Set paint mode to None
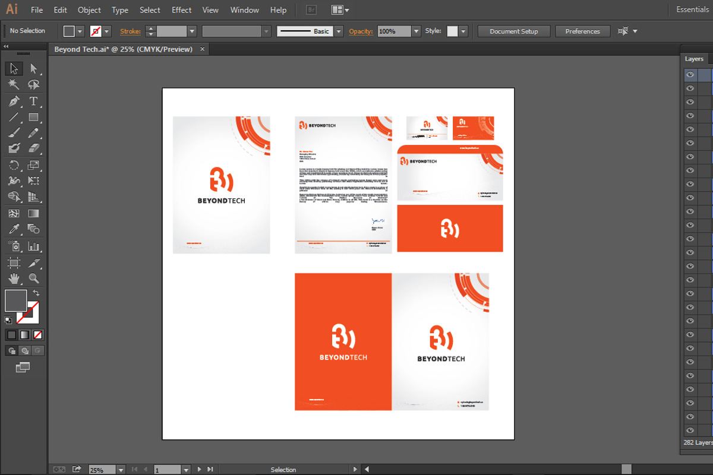 37,335
